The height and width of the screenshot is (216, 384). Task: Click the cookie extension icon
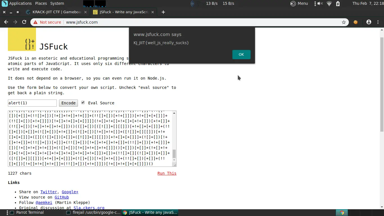(x=356, y=22)
